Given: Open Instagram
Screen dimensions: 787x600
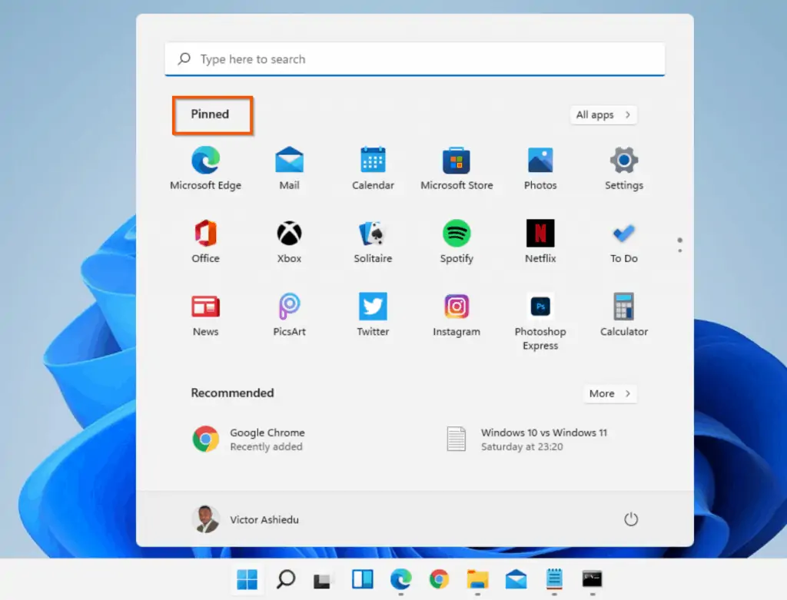Looking at the screenshot, I should coord(457,314).
